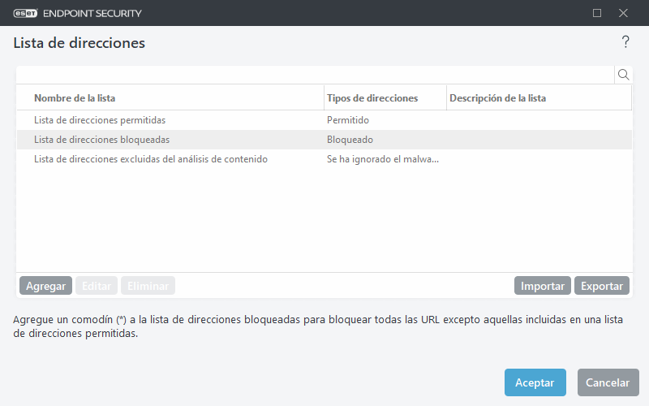Click Exportar to export address lists
Screen dimensions: 649x406
click(602, 286)
